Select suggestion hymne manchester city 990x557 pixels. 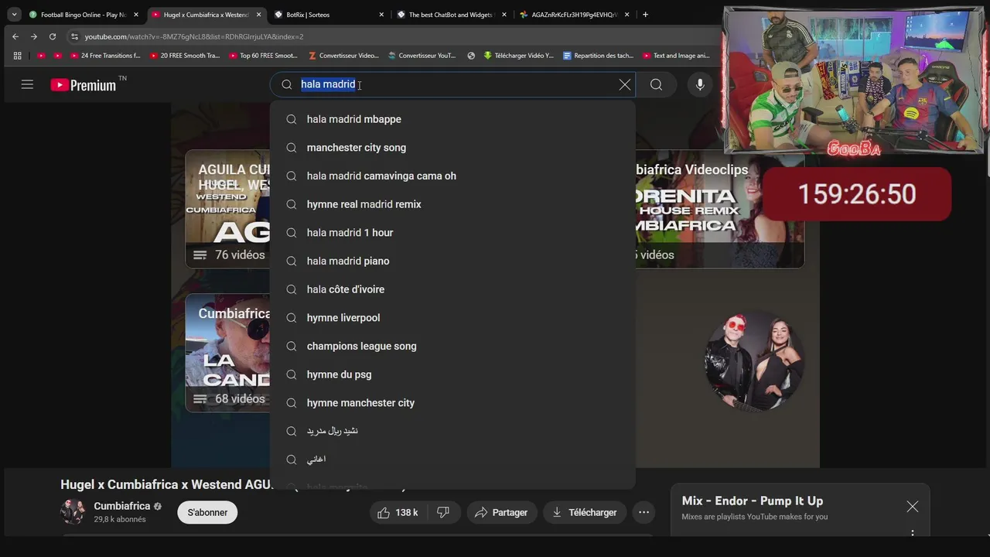[x=452, y=403]
